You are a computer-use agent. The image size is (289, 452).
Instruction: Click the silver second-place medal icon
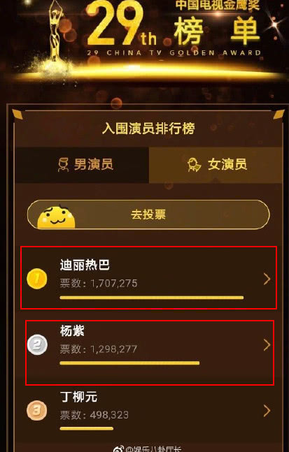37,344
